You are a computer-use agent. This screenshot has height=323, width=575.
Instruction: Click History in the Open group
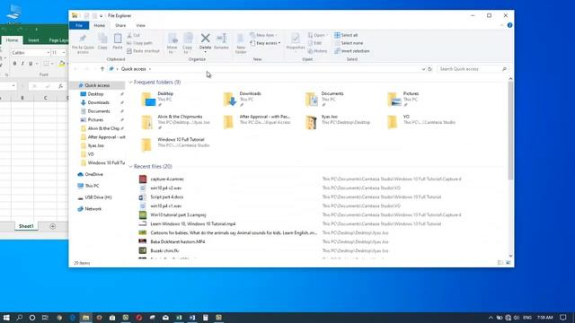click(x=317, y=51)
